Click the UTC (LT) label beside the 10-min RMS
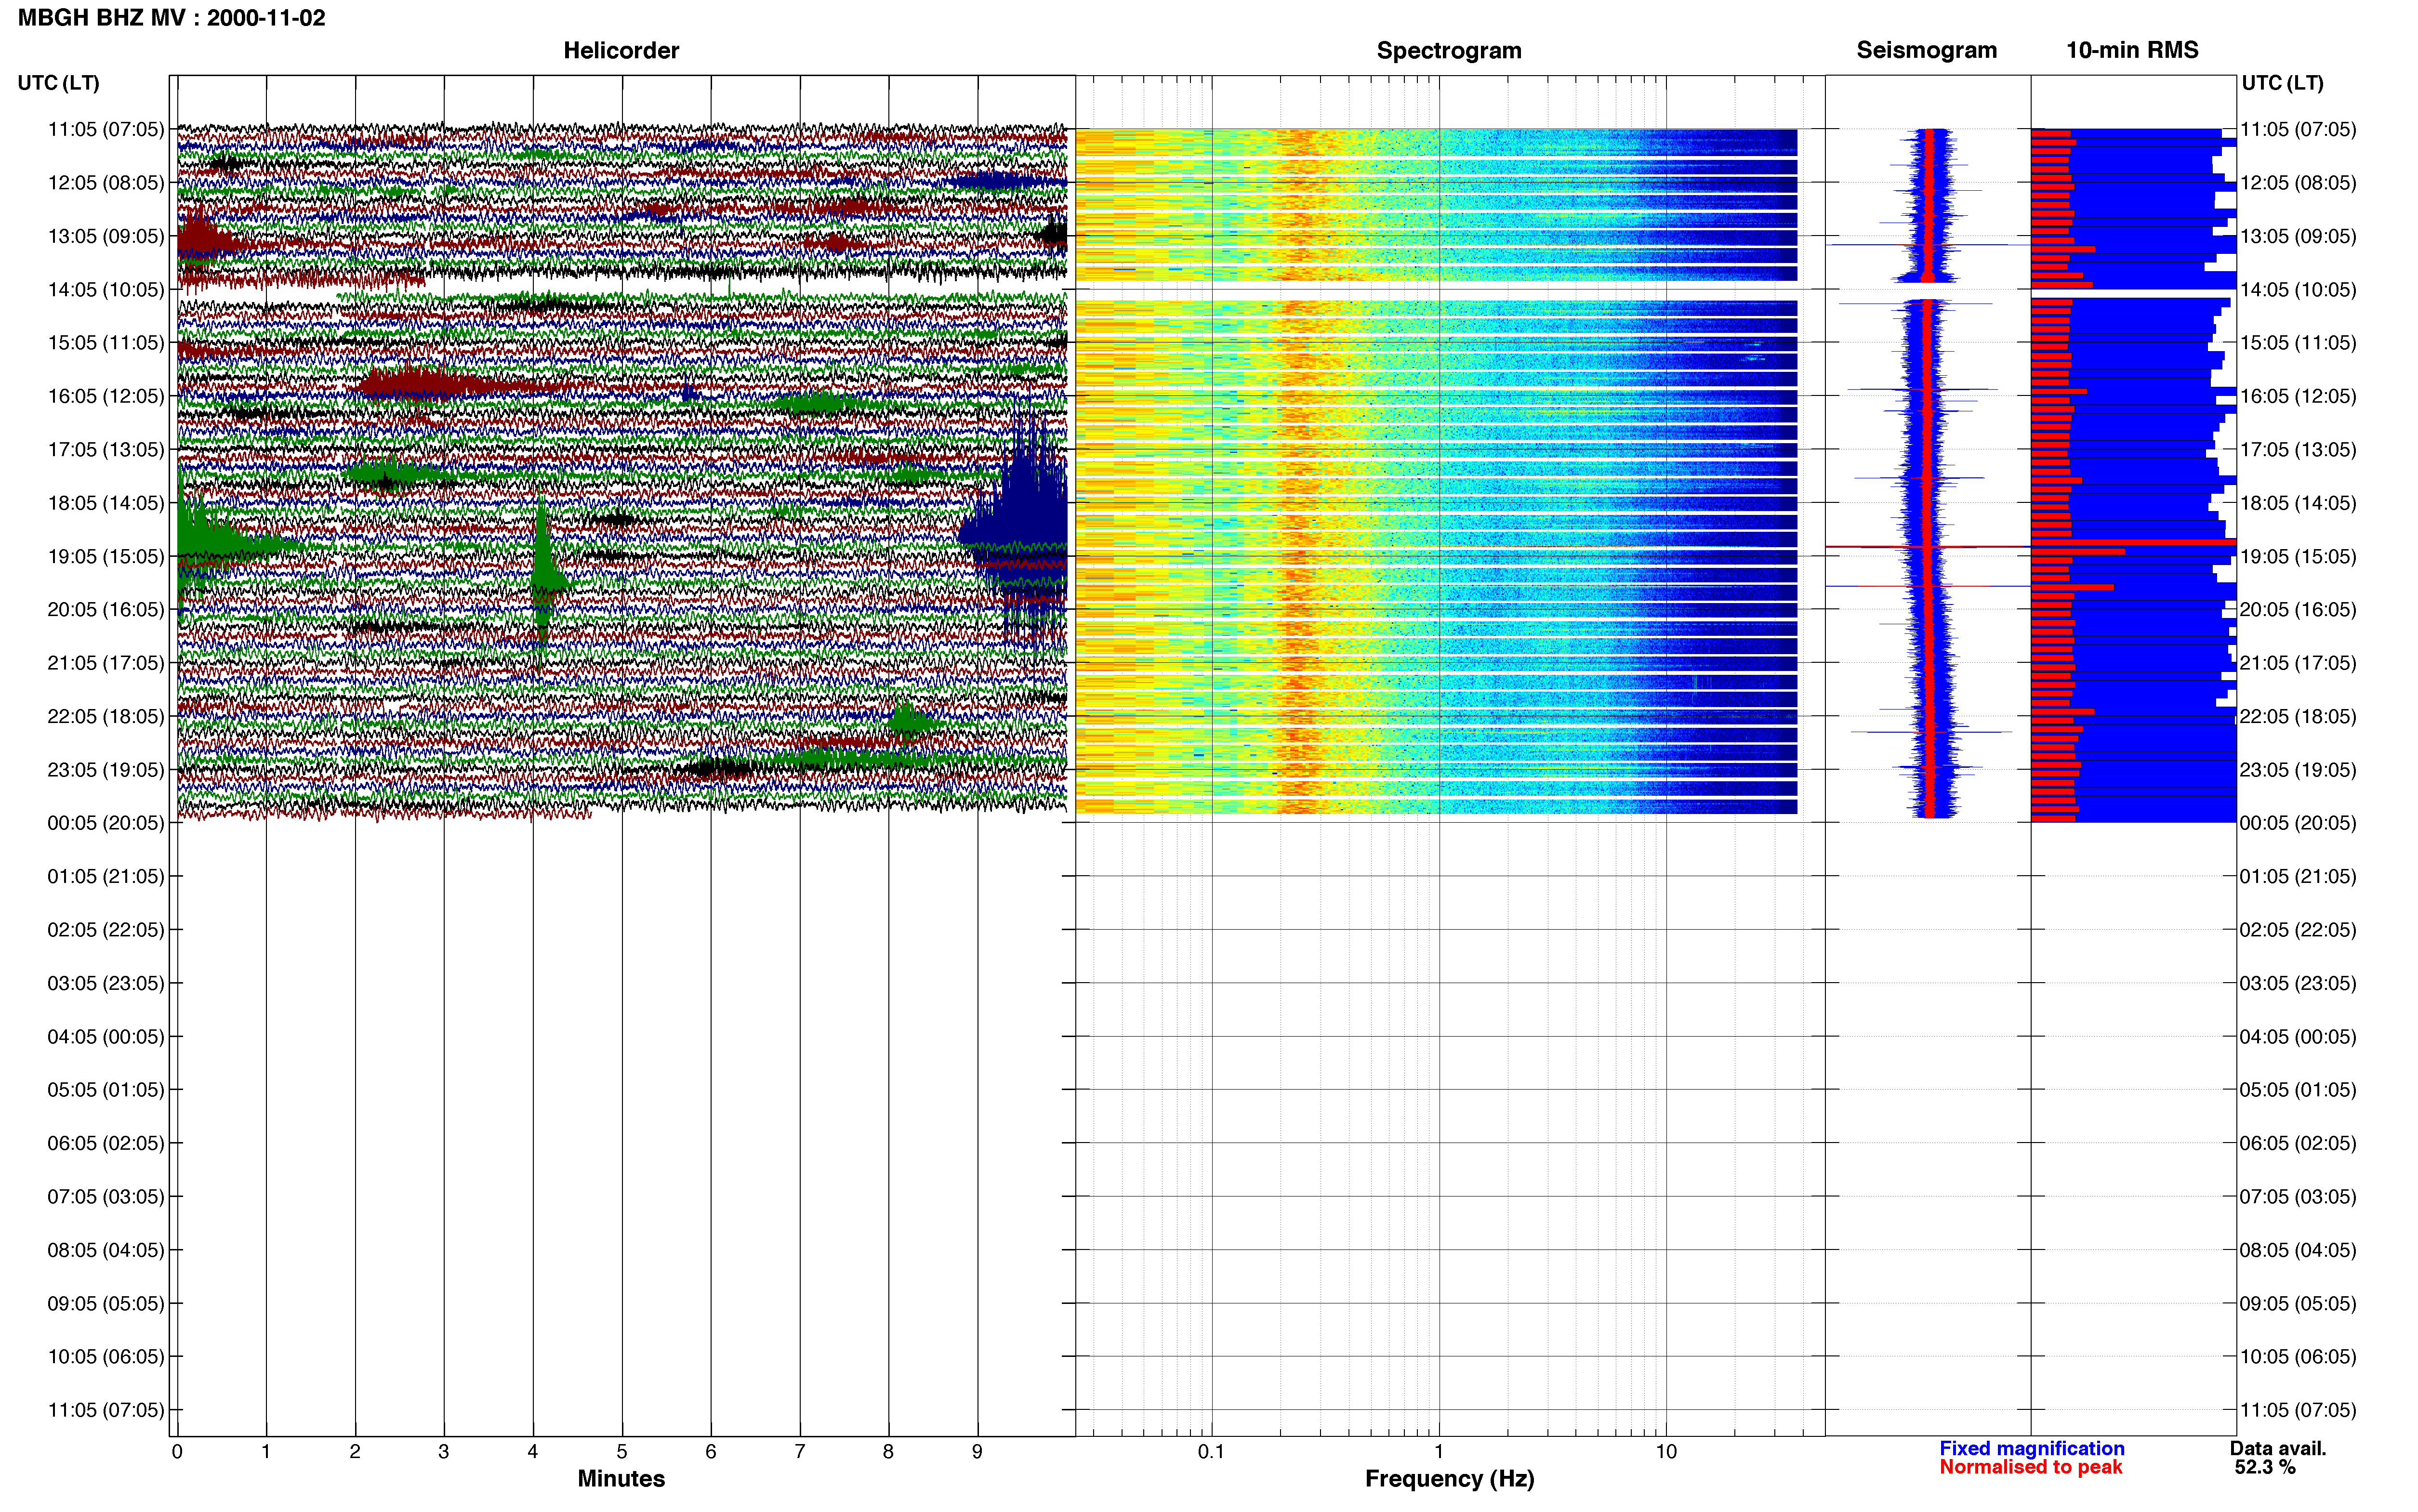Image resolution: width=2418 pixels, height=1512 pixels. (x=2282, y=83)
